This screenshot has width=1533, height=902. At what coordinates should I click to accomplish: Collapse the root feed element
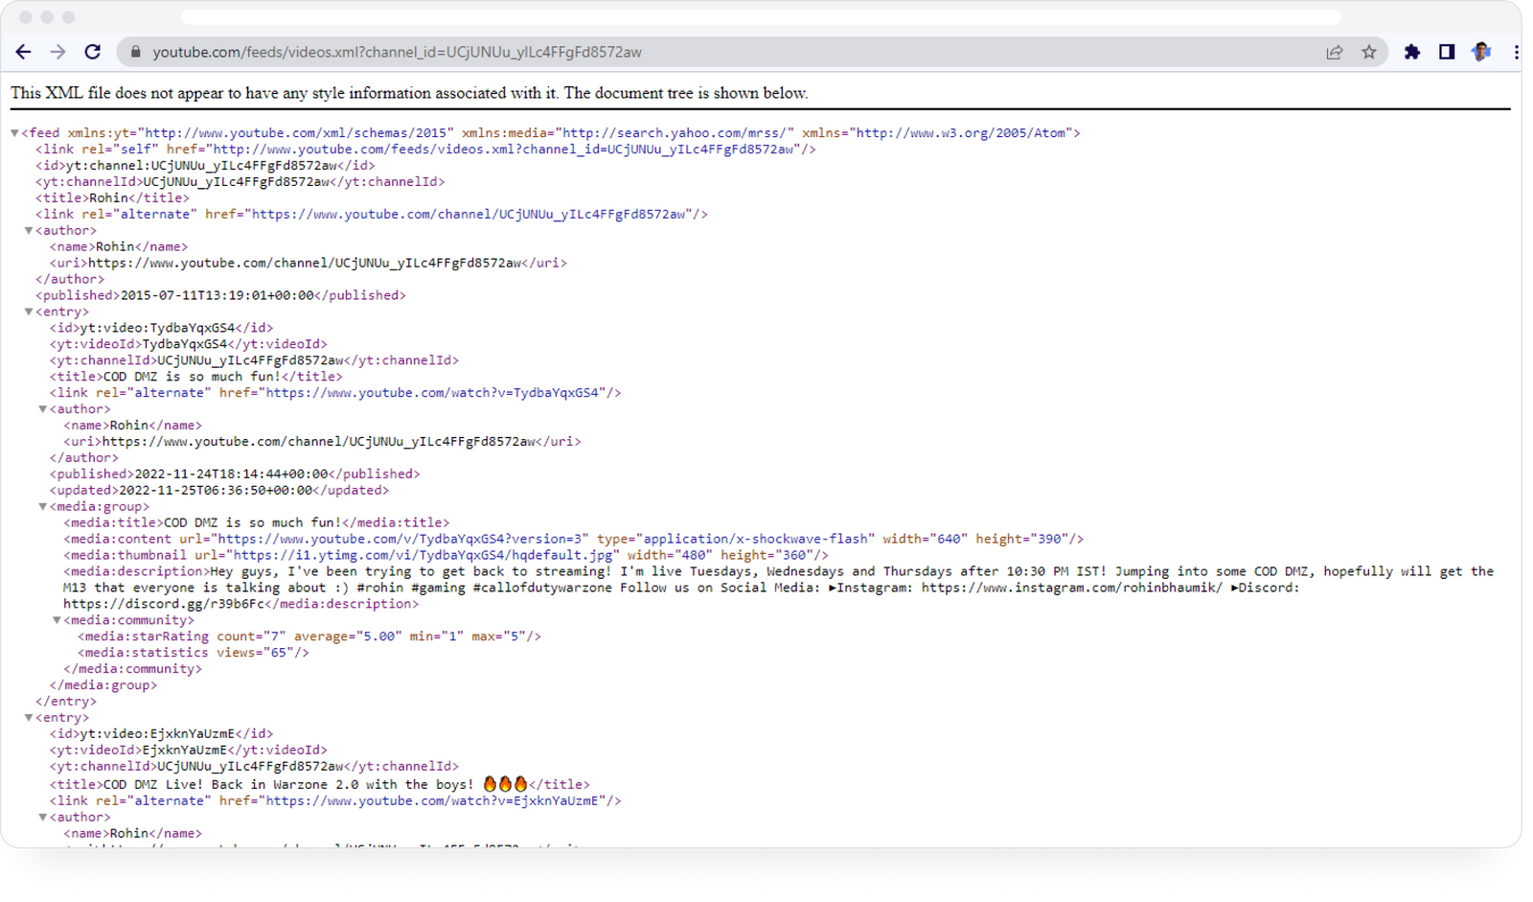click(14, 133)
